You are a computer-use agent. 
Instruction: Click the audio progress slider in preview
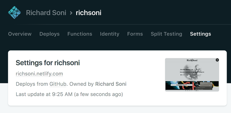pyautogui.click(x=205, y=86)
